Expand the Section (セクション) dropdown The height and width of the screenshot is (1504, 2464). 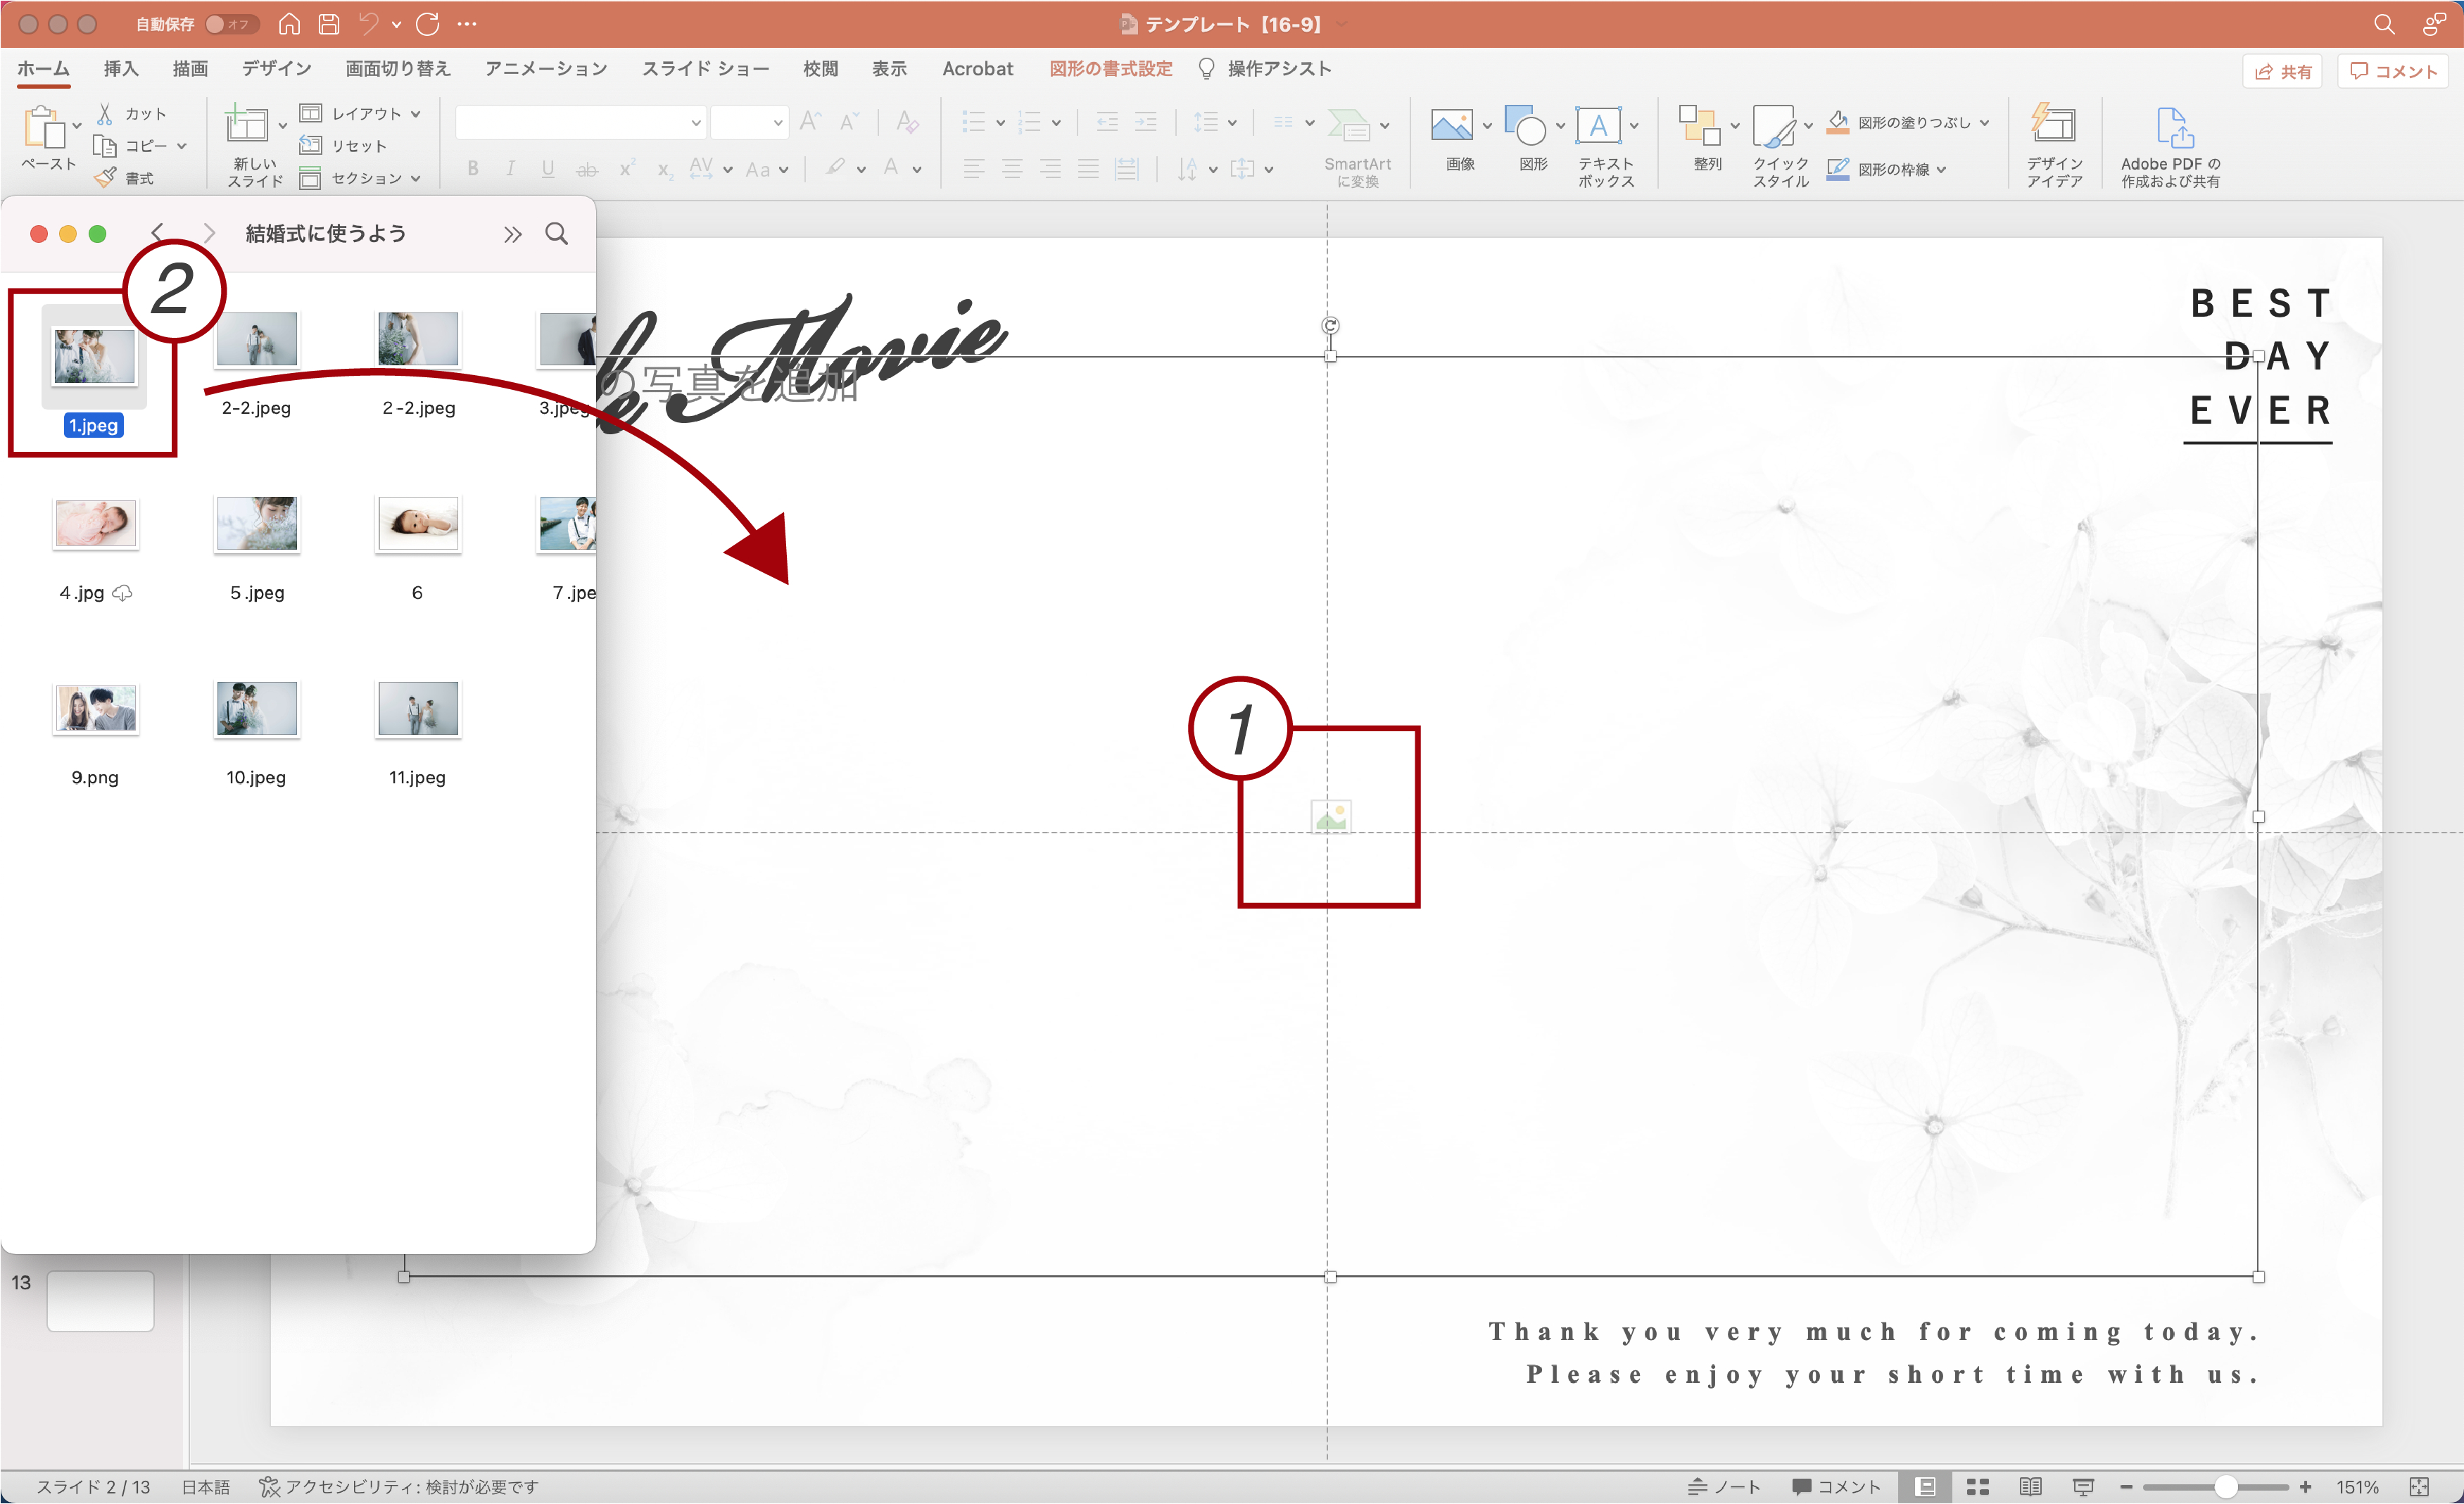pyautogui.click(x=415, y=178)
